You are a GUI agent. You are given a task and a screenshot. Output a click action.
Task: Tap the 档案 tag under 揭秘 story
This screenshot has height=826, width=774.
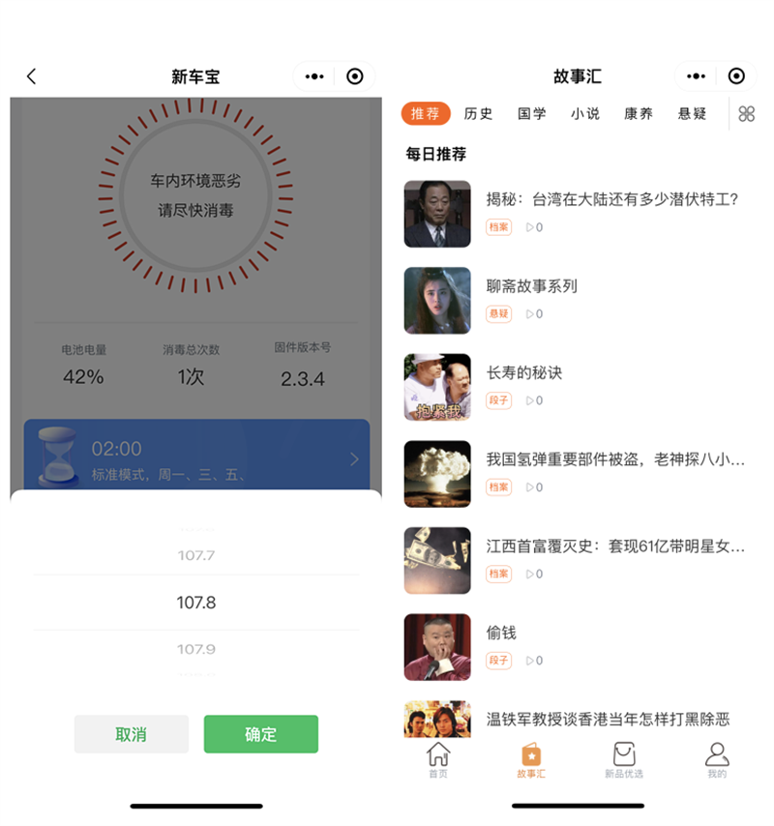(x=498, y=227)
